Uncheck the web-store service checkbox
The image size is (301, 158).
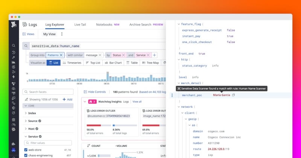coord(26,150)
